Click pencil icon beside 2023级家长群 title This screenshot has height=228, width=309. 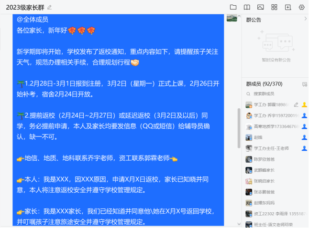pyautogui.click(x=50, y=8)
